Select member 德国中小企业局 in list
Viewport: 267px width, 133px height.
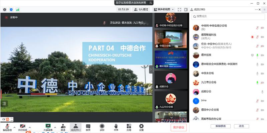(228, 110)
